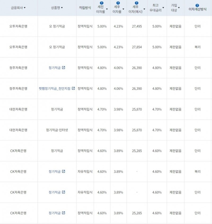The width and height of the screenshot is (212, 224).
Task: Click external link icon in CK저축은행 자유적립식 단리 row
Action: 63,192
